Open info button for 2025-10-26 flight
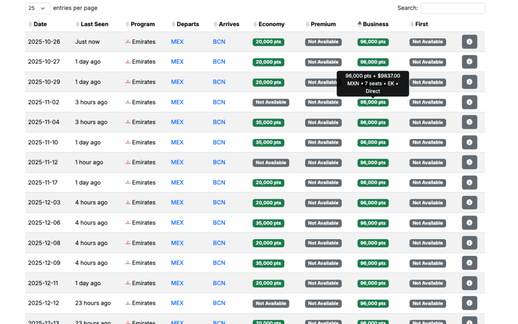 (x=469, y=42)
